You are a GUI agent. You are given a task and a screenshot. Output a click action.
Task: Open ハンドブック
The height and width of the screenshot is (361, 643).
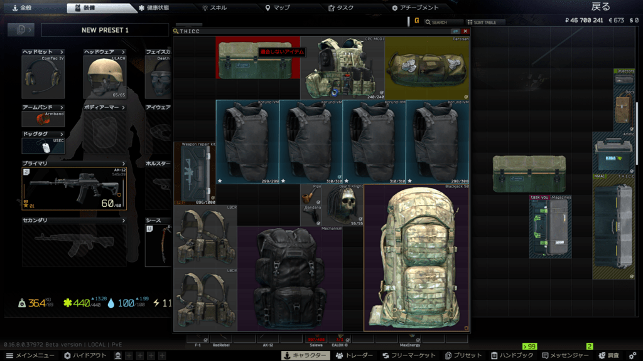pyautogui.click(x=512, y=355)
